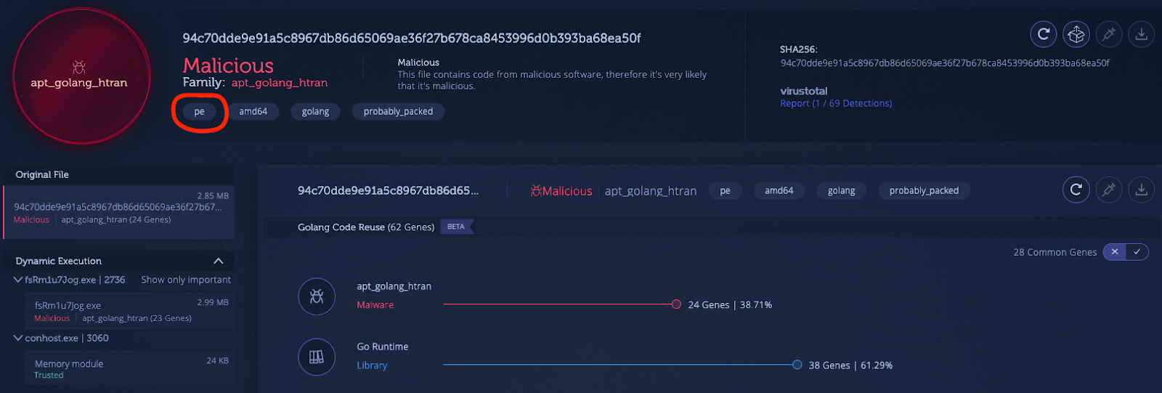Collapse the conhost.exe | 3060 process node

pos(18,338)
